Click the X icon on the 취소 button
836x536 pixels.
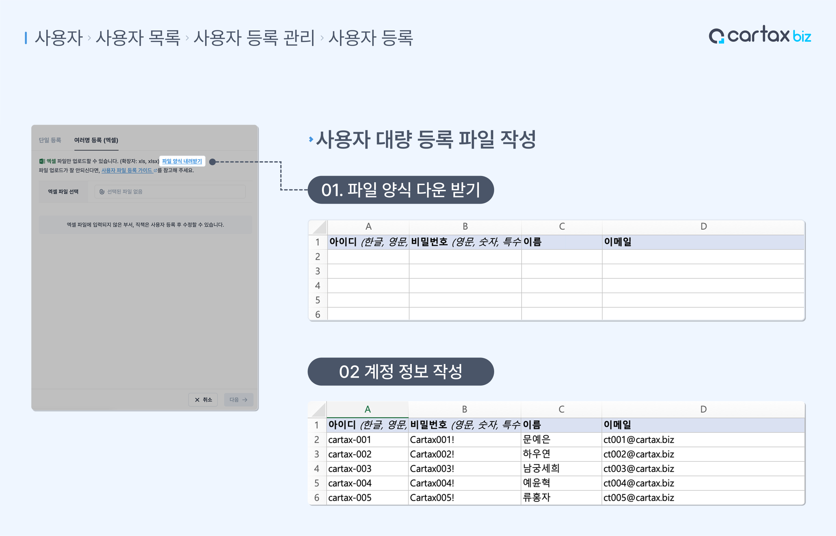(197, 400)
